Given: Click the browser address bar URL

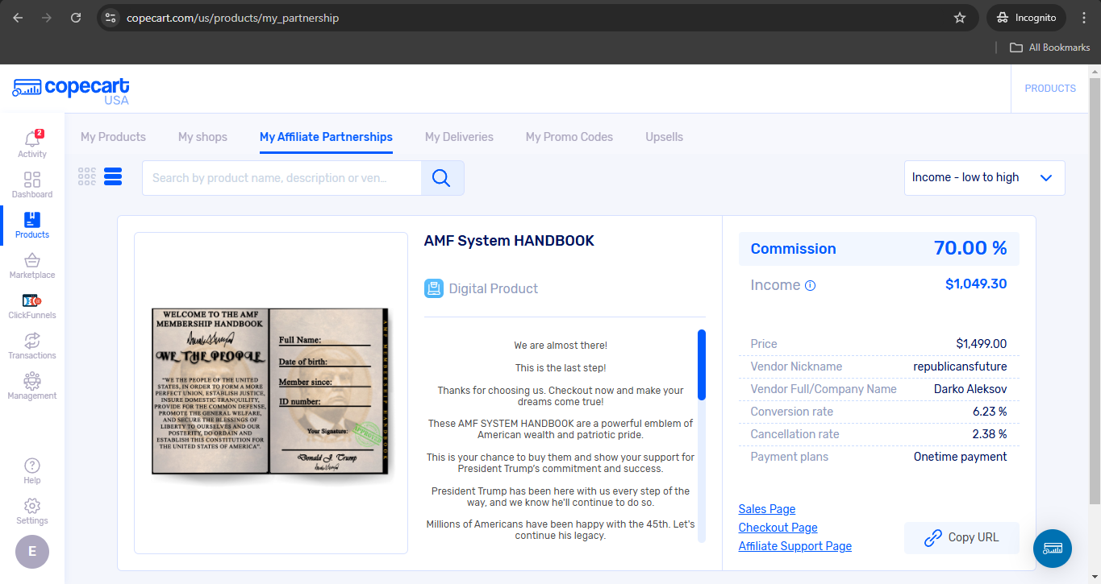Looking at the screenshot, I should coord(232,18).
